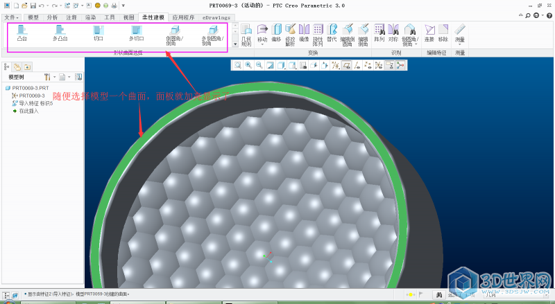The image size is (555, 304).
Task: Open the quick access toolbar customize arrow
Action: (123, 6)
